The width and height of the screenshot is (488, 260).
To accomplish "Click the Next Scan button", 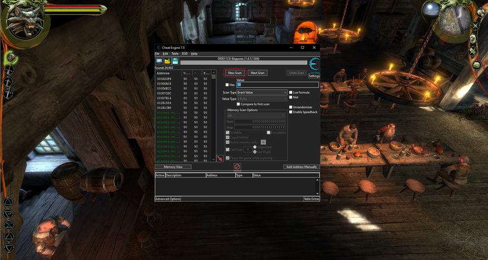I will 258,73.
